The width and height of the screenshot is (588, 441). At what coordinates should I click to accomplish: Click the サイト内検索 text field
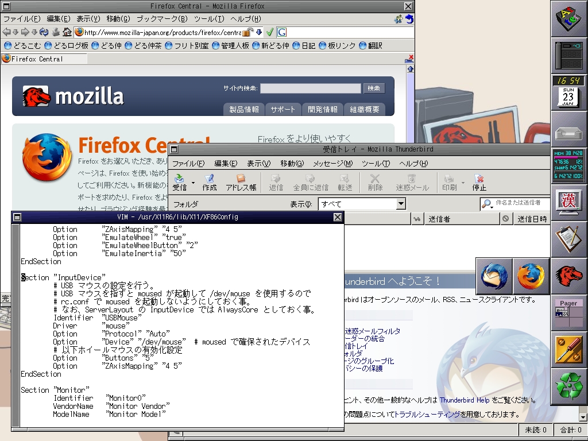tap(311, 88)
